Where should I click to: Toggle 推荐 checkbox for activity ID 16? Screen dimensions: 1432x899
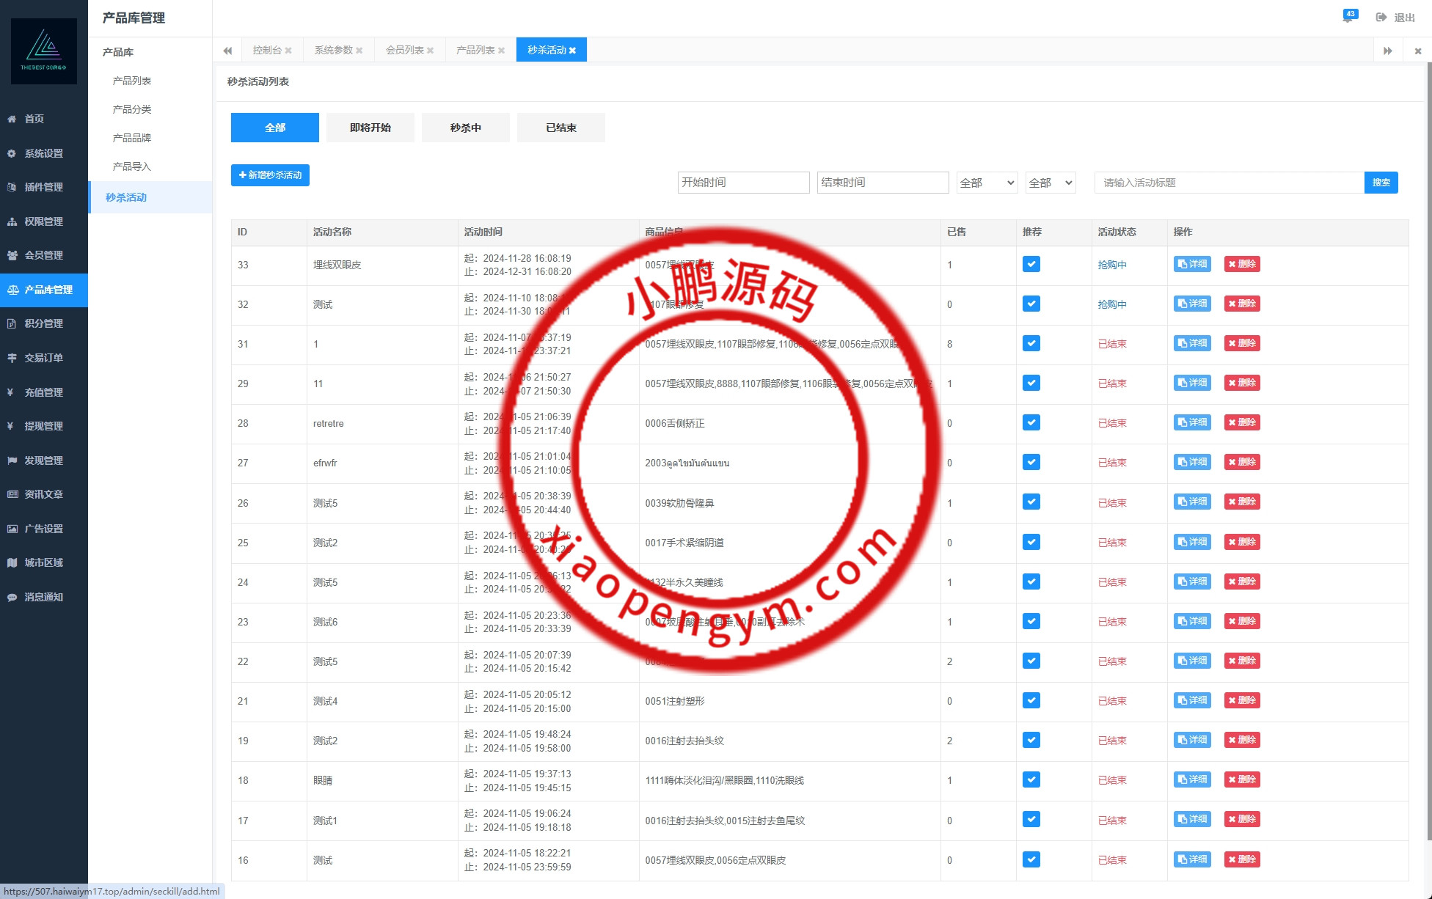coord(1031,859)
